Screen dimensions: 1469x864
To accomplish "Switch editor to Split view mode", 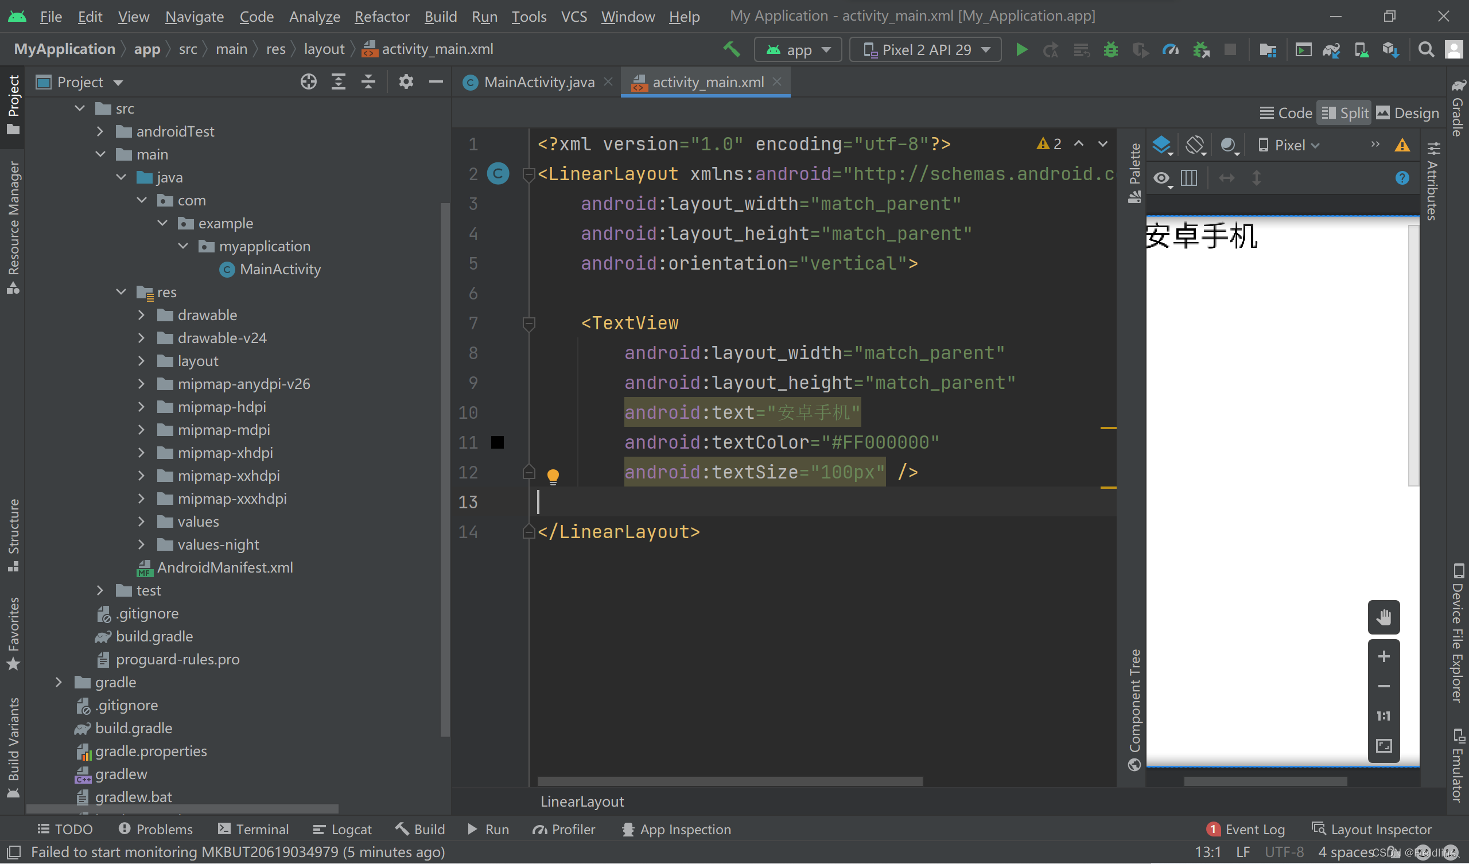I will click(x=1346, y=113).
